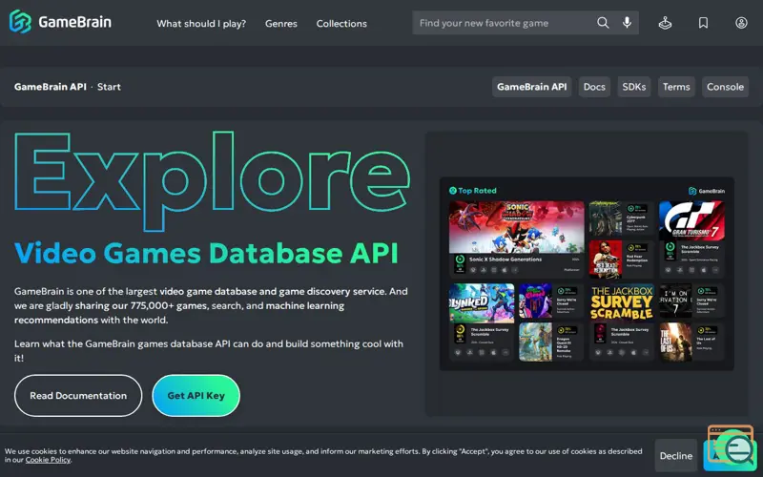763x477 pixels.
Task: Switch to the SDKs tab
Action: tap(633, 87)
